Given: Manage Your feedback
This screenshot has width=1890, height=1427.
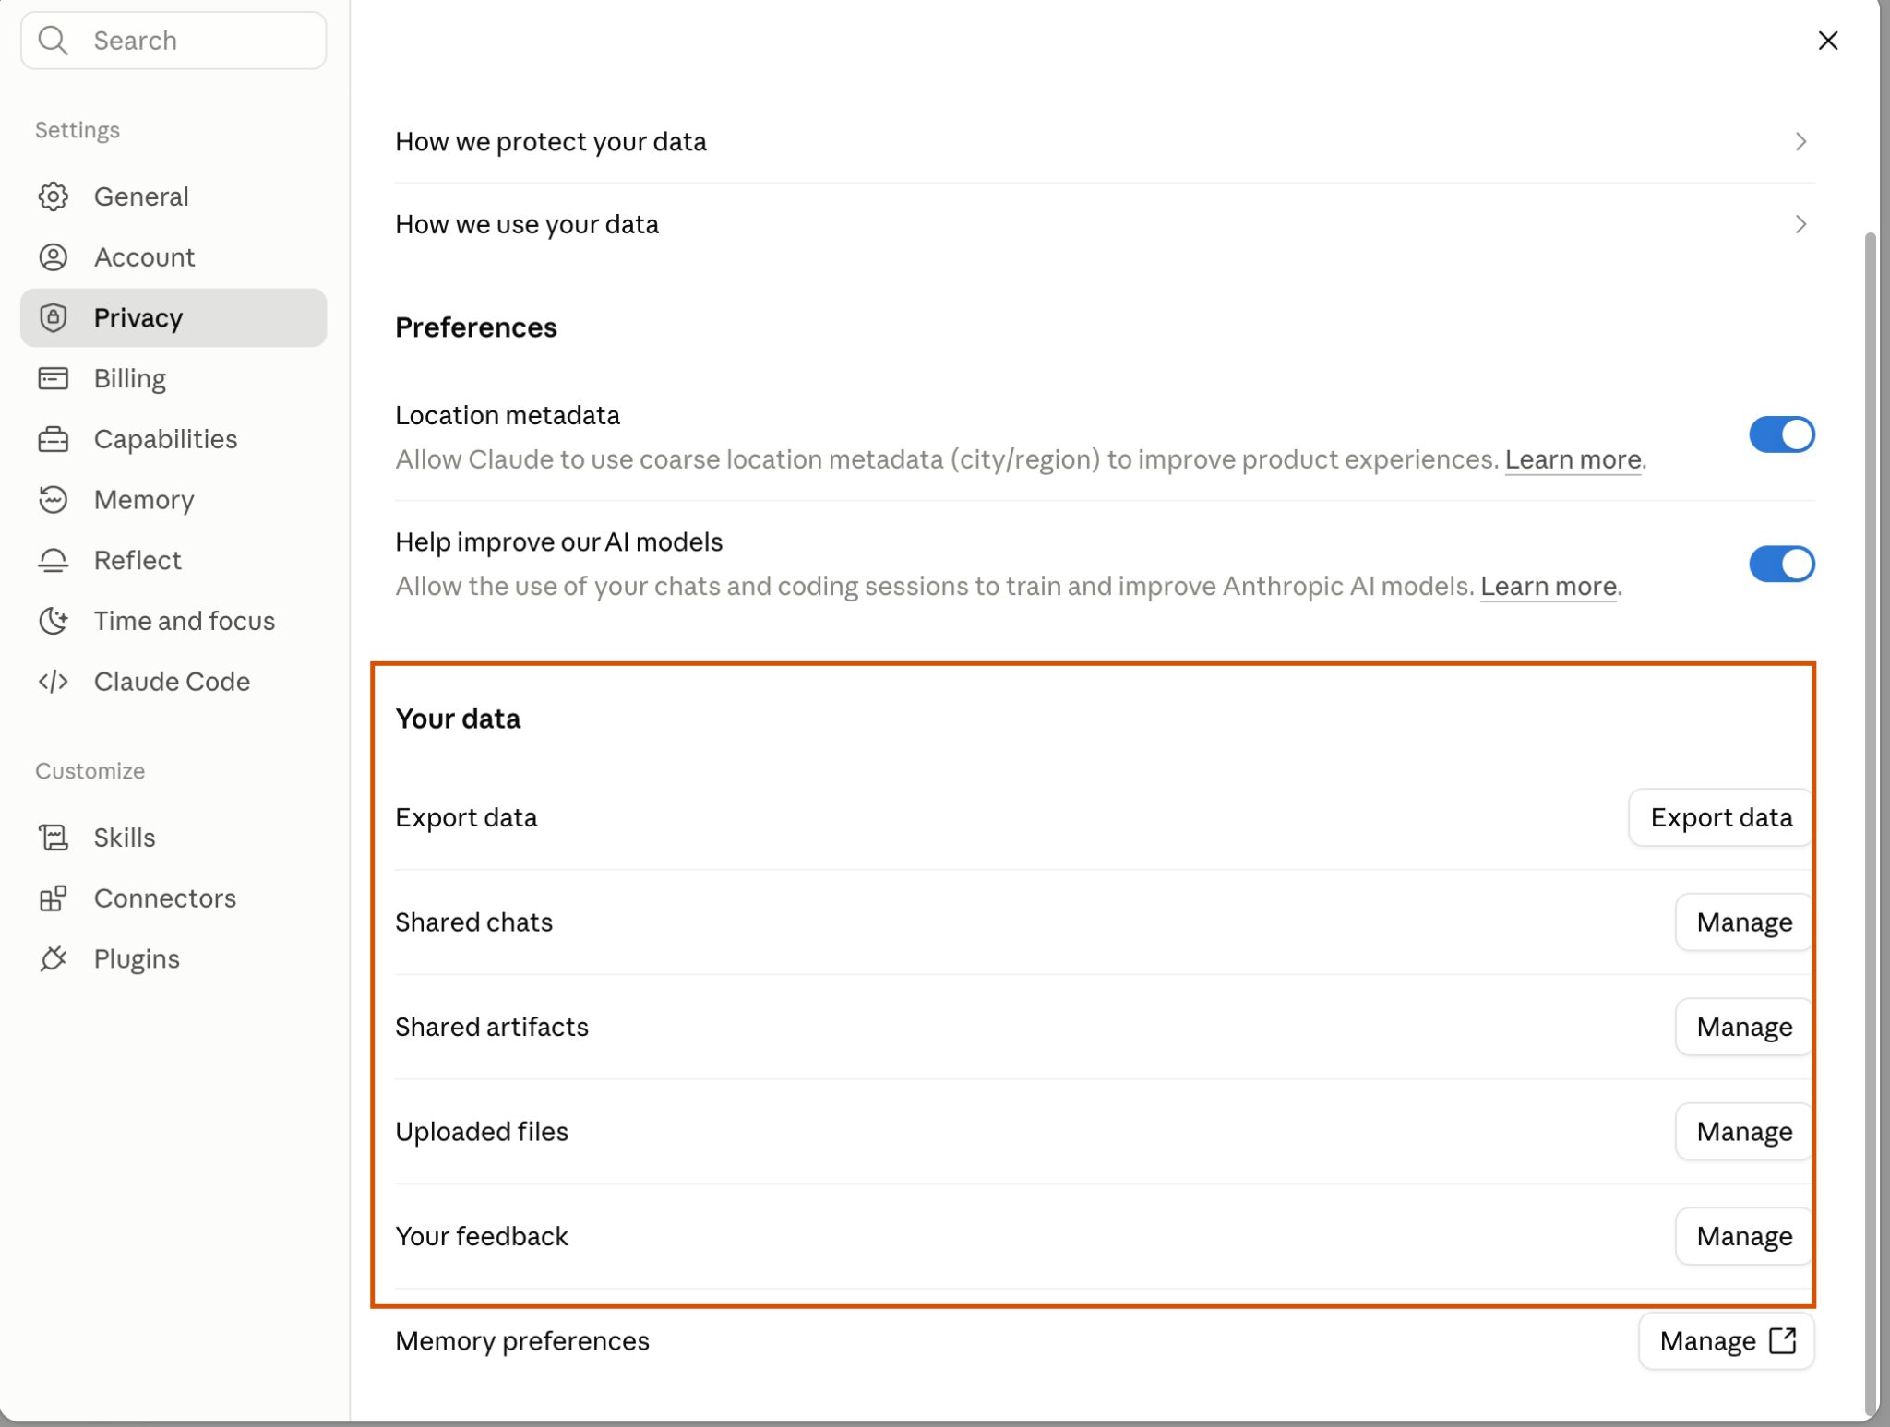Looking at the screenshot, I should pos(1744,1236).
